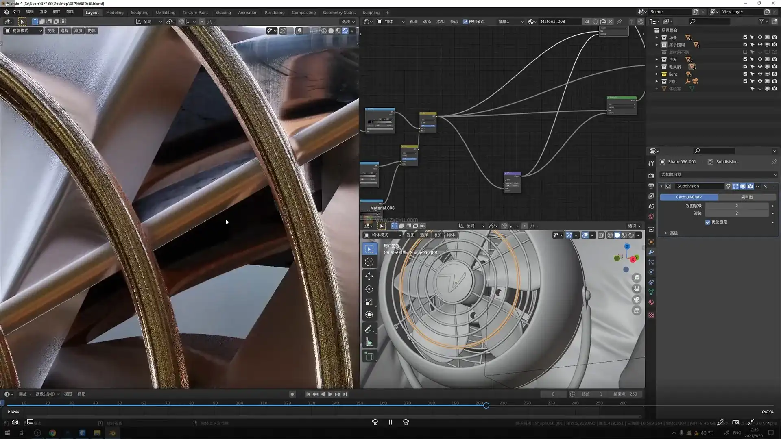Select the Move tool in lower viewport
The height and width of the screenshot is (439, 781).
tap(369, 276)
